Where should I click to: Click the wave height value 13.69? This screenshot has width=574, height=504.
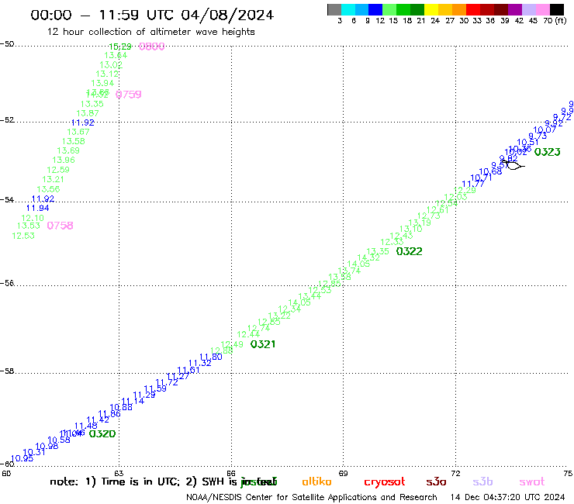pos(68,150)
